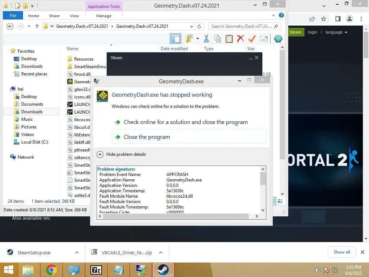This screenshot has height=277, width=369.
Task: Click right arrow of problem details horizontal scrollbar
Action: (257, 216)
